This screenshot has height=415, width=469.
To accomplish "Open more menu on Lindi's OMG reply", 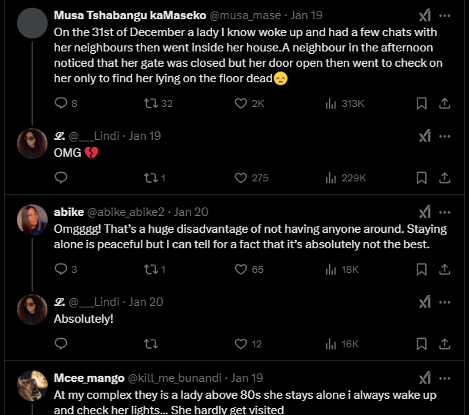I will click(x=444, y=136).
